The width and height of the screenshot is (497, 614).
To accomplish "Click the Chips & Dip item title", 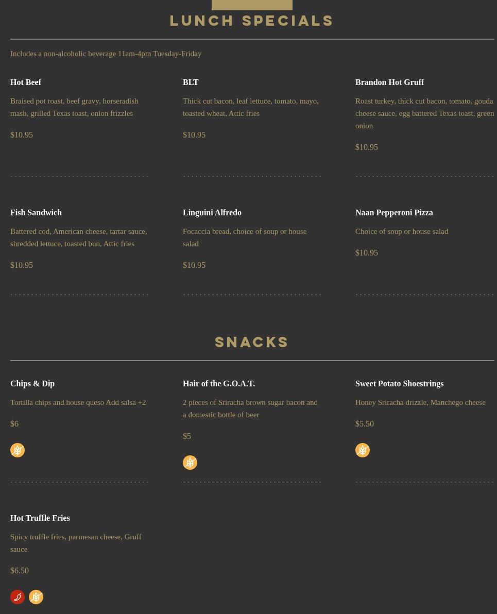I will click(x=32, y=384).
